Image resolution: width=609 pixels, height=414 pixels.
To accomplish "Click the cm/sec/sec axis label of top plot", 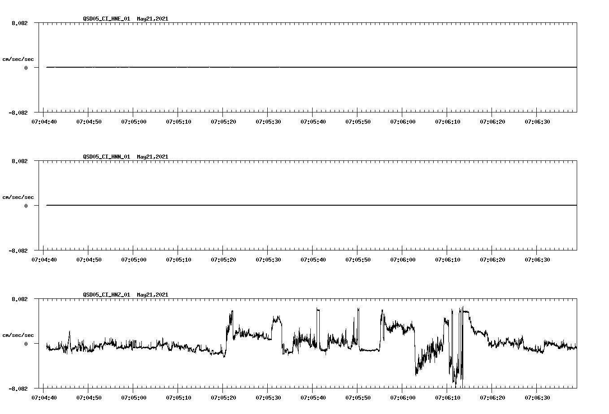I will tap(18, 58).
